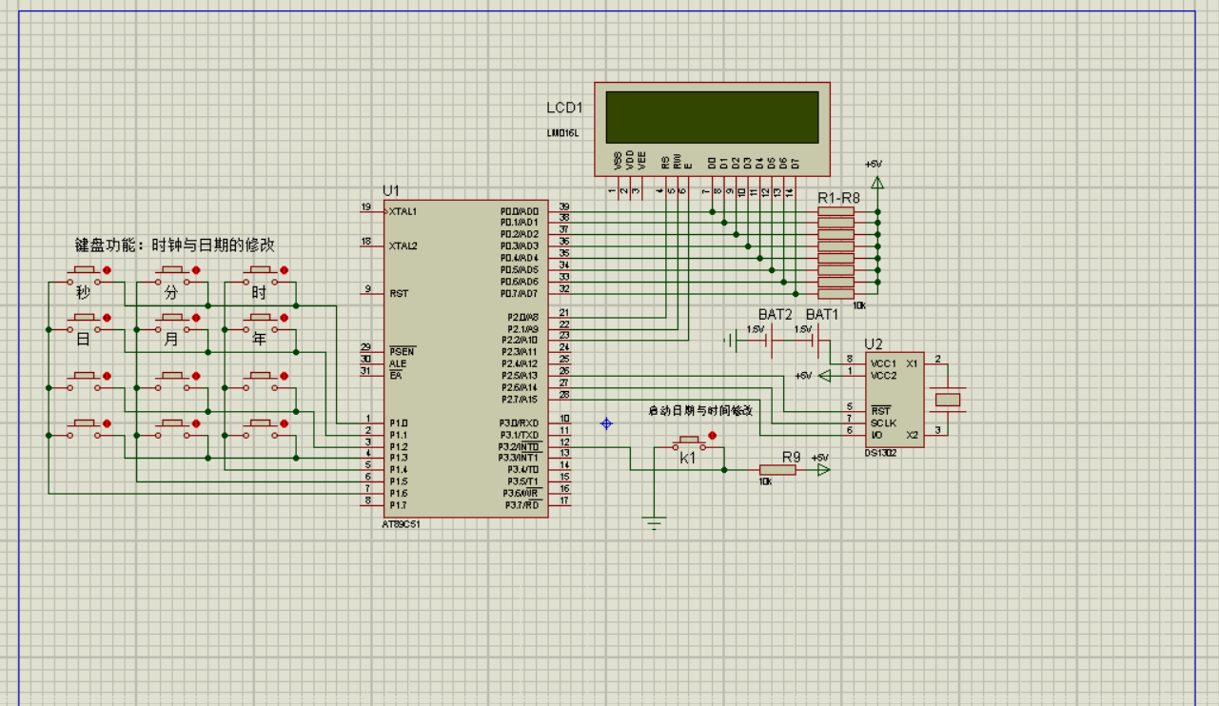The height and width of the screenshot is (706, 1219).
Task: Select the U1 reference label
Action: (391, 190)
